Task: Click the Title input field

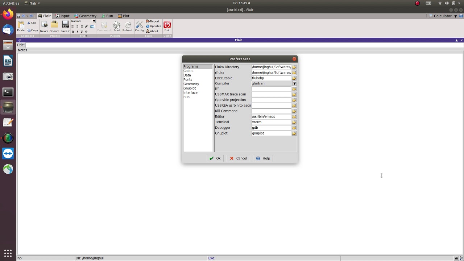Action: click(244, 45)
